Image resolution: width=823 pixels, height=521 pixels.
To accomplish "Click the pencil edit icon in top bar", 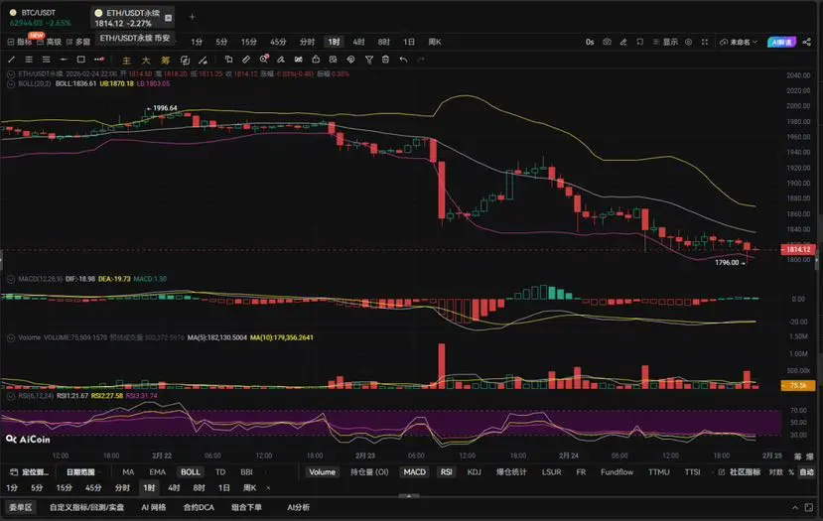I will pos(623,42).
